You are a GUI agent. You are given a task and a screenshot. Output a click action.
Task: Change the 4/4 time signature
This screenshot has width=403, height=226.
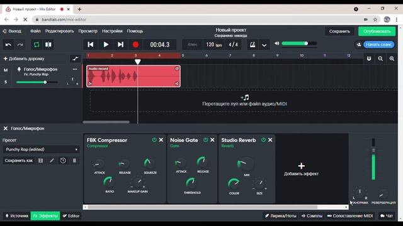(233, 45)
